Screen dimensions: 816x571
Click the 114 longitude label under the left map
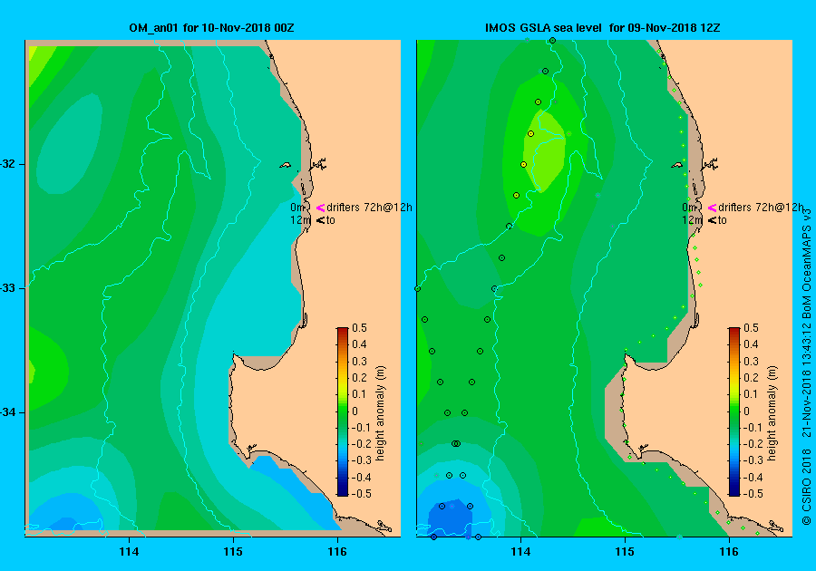129,552
